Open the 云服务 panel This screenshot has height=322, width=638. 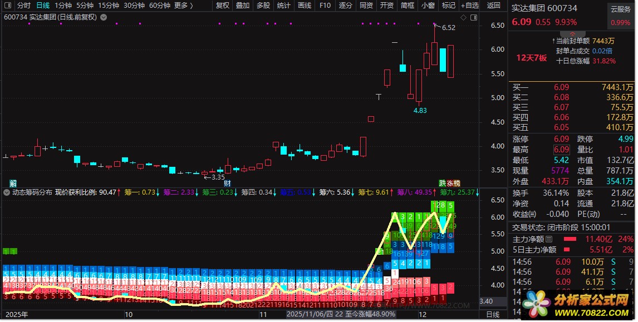pyautogui.click(x=620, y=9)
